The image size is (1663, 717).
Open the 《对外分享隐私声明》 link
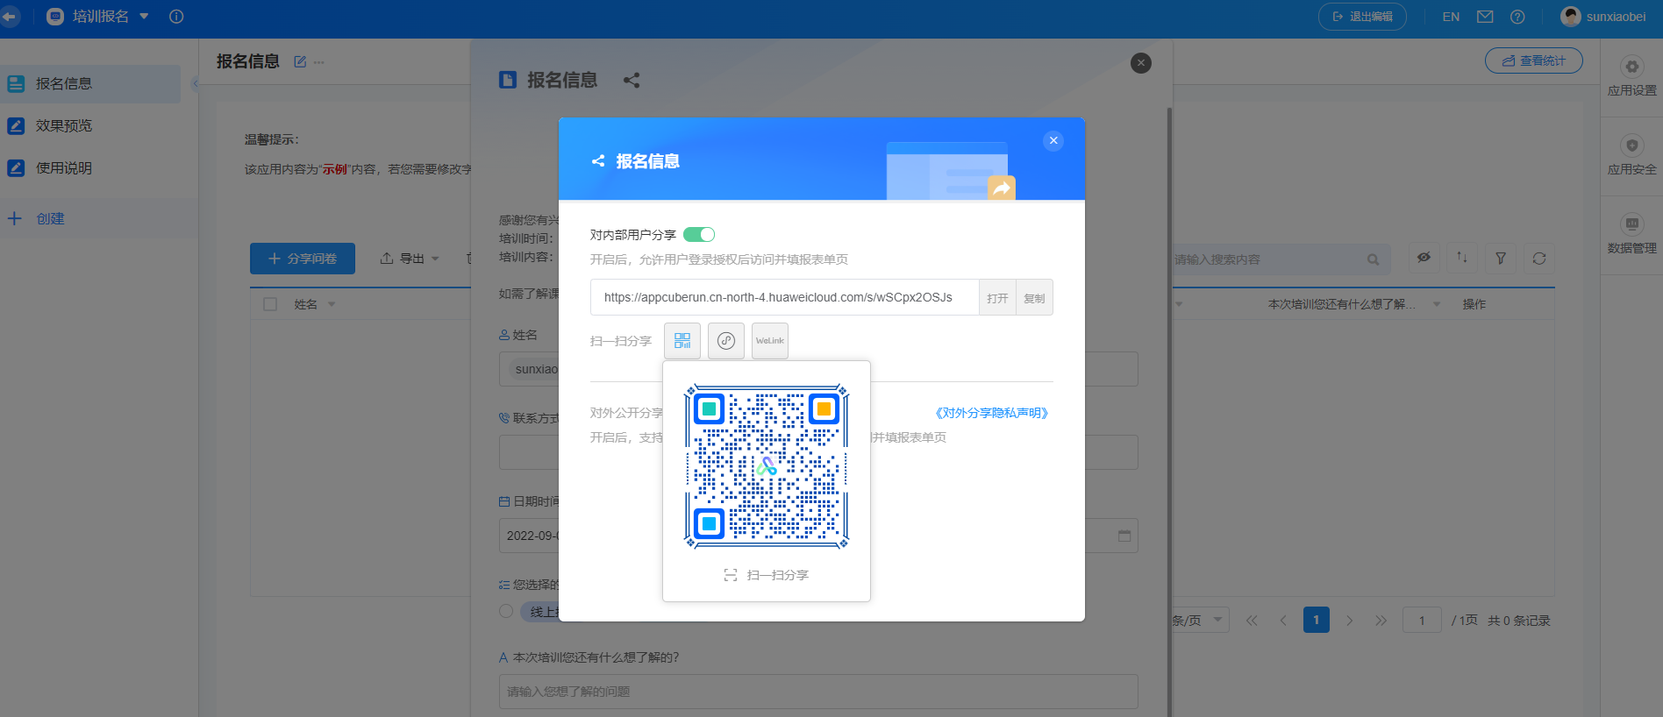coord(991,413)
